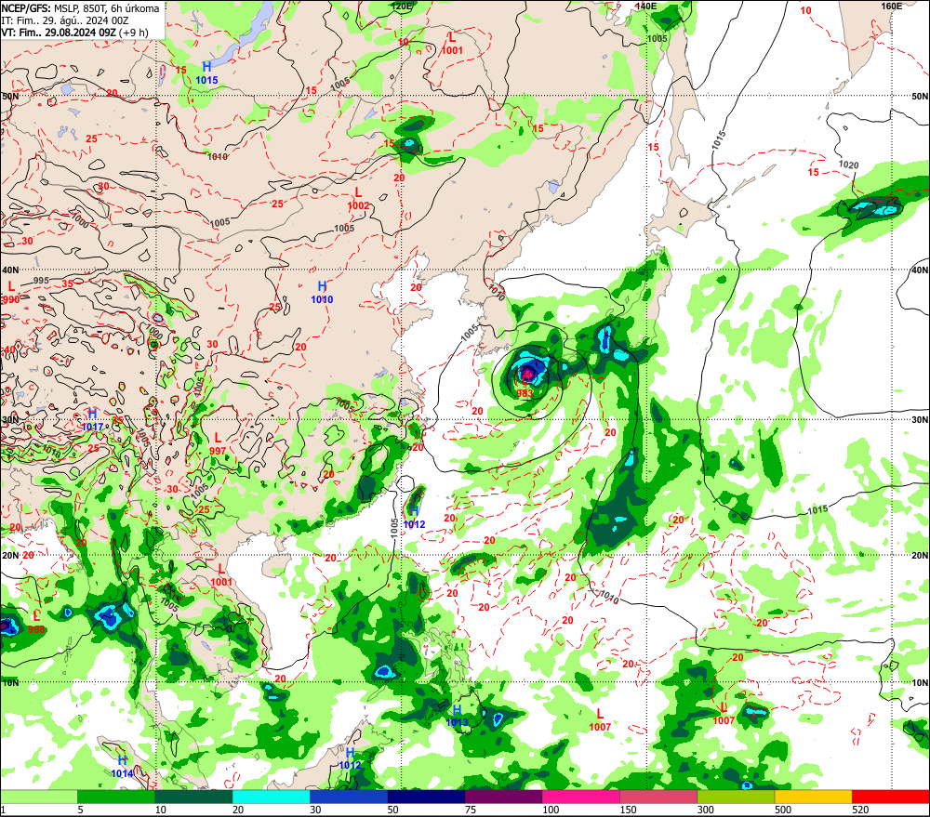This screenshot has width=930, height=817.
Task: Click the 983 typhoon central pressure label
Action: 525,393
